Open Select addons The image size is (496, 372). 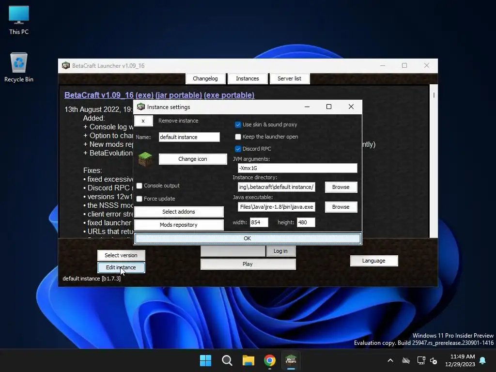[x=179, y=212]
